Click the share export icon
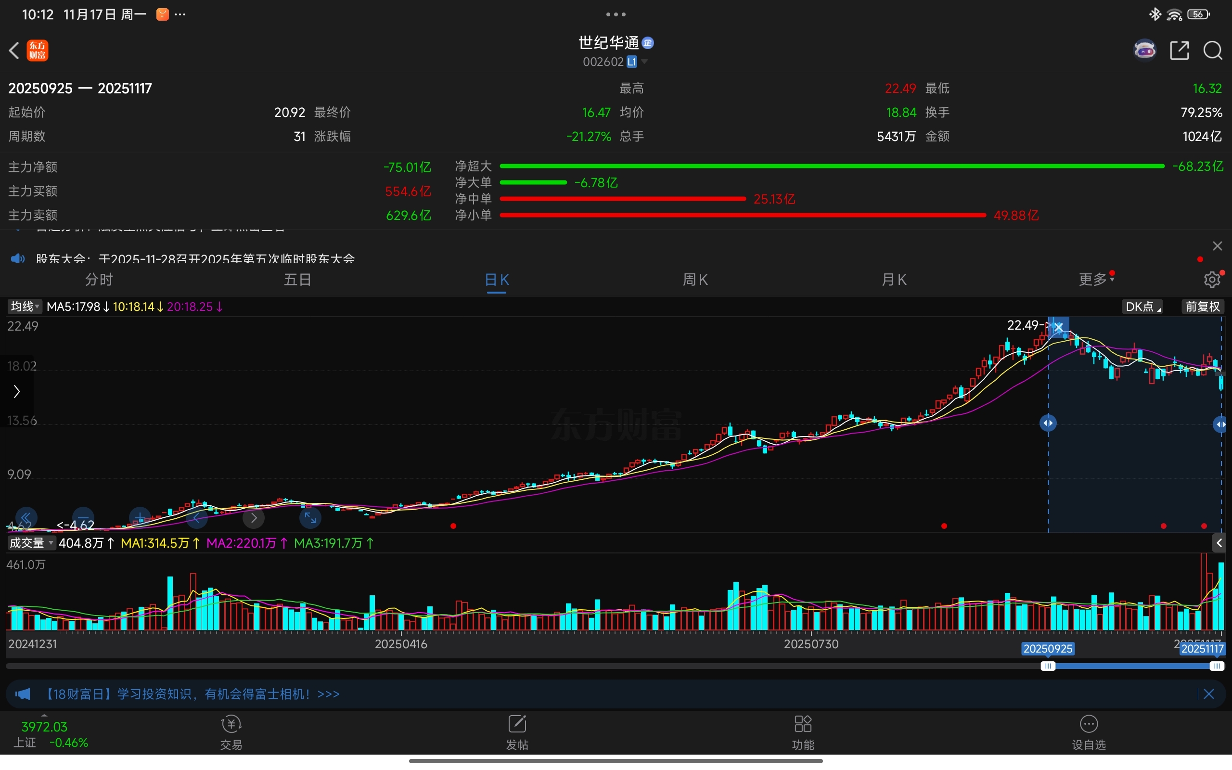The width and height of the screenshot is (1232, 770). pyautogui.click(x=1179, y=51)
